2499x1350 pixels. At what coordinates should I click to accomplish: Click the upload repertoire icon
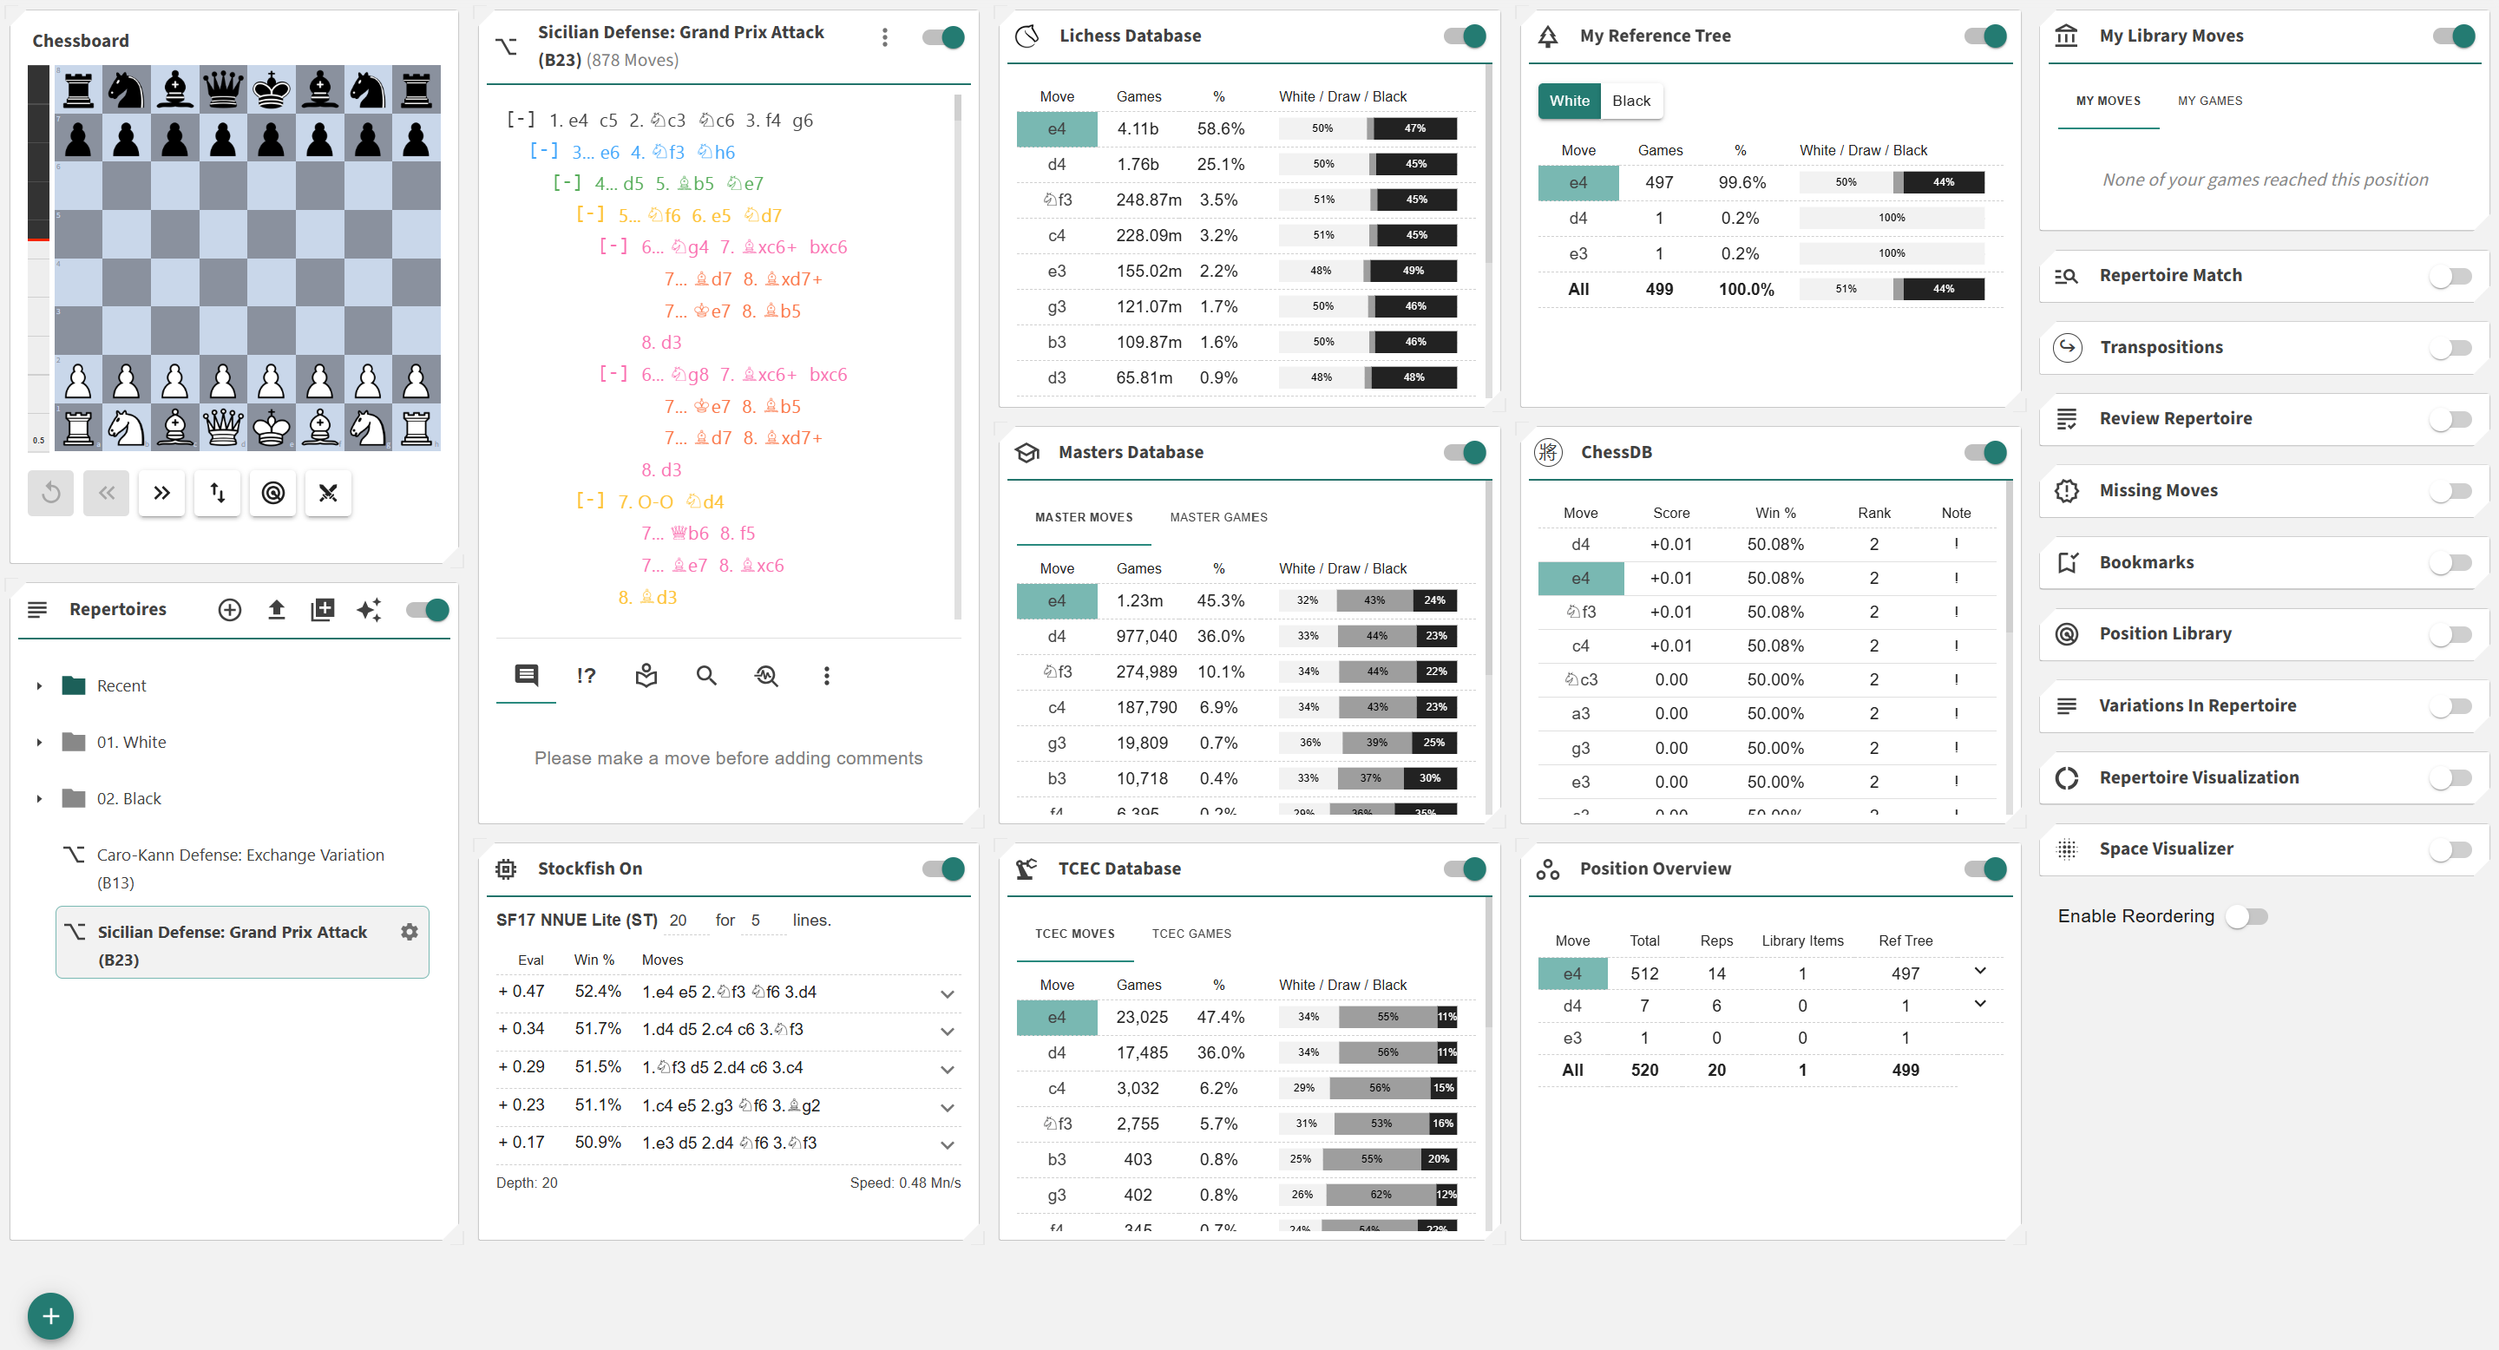(277, 609)
